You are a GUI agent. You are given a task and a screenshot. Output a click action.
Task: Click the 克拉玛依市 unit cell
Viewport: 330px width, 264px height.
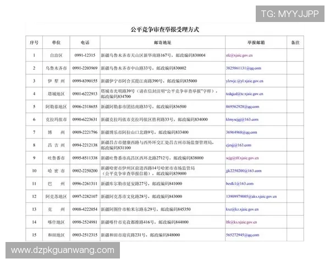point(56,119)
